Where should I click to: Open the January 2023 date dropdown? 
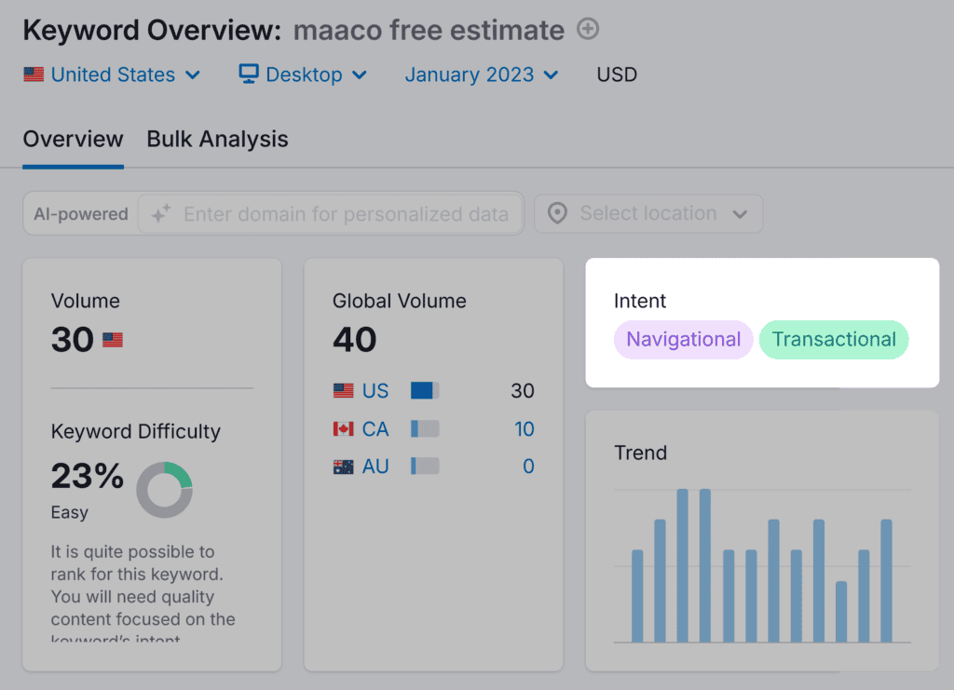pos(481,74)
